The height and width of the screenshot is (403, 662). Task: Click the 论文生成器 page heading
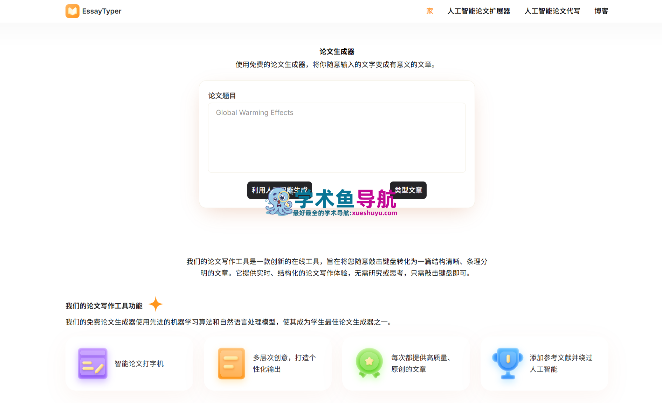point(337,52)
